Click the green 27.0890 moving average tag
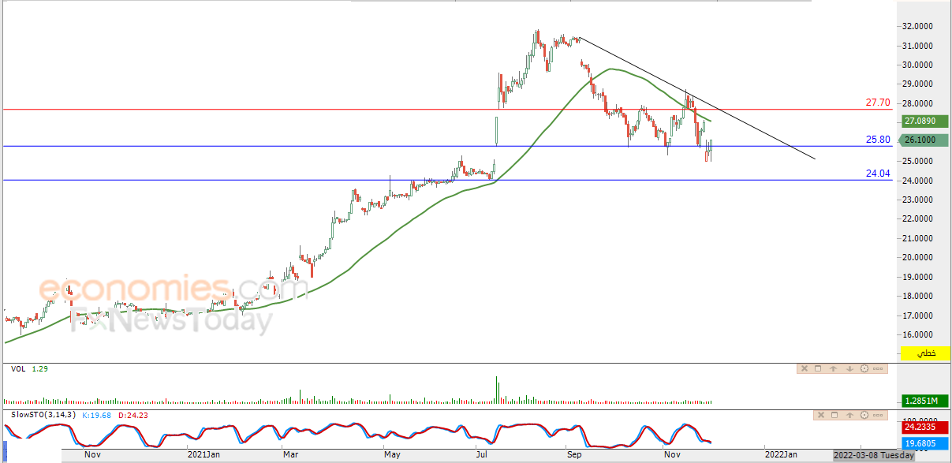 (920, 121)
